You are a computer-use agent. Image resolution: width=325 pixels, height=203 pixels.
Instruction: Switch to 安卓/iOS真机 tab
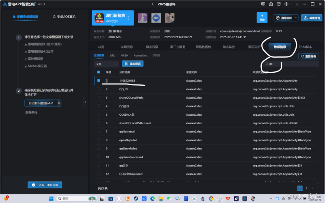point(65,17)
